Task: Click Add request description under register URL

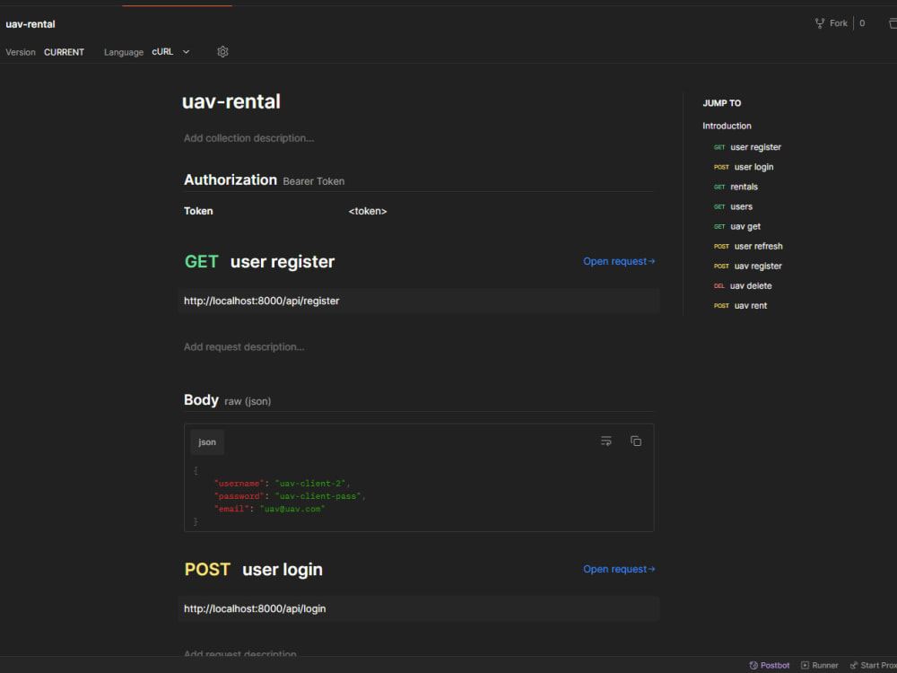Action: click(x=244, y=346)
